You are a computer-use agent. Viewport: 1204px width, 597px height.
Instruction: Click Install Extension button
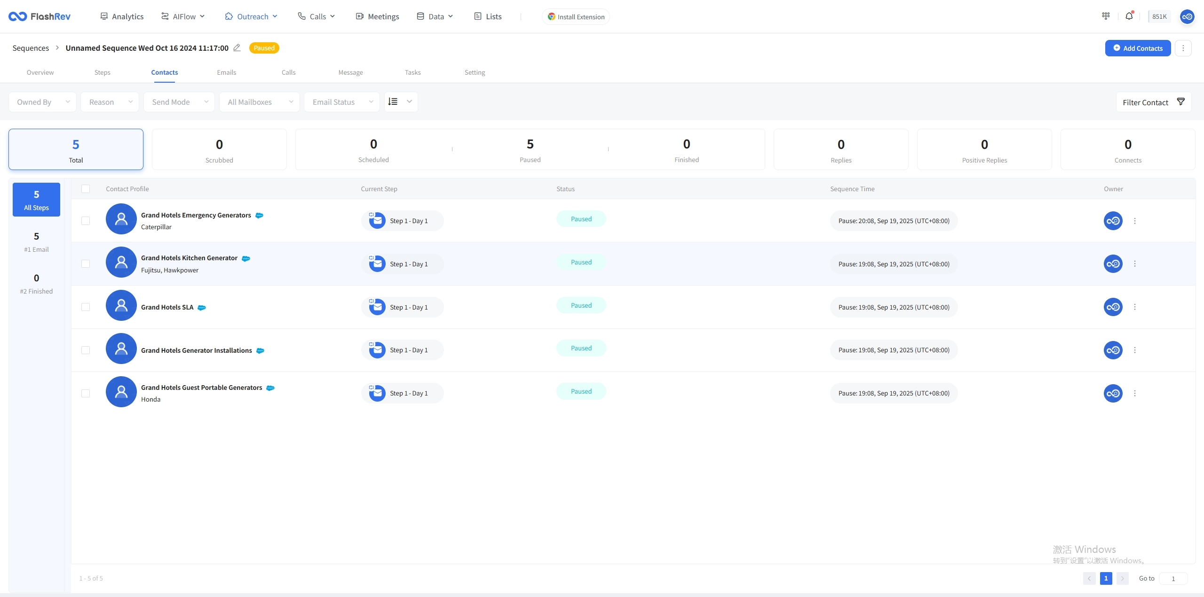(576, 16)
